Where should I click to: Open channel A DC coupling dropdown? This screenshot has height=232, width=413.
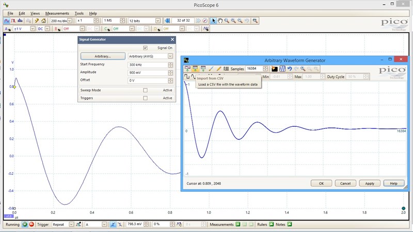tap(47, 28)
